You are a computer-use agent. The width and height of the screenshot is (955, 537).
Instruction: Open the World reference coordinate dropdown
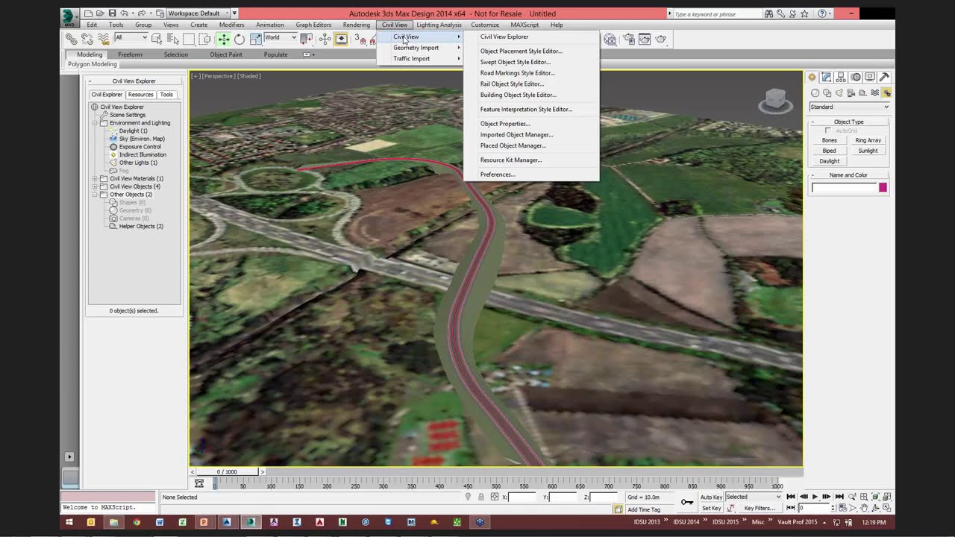click(281, 37)
